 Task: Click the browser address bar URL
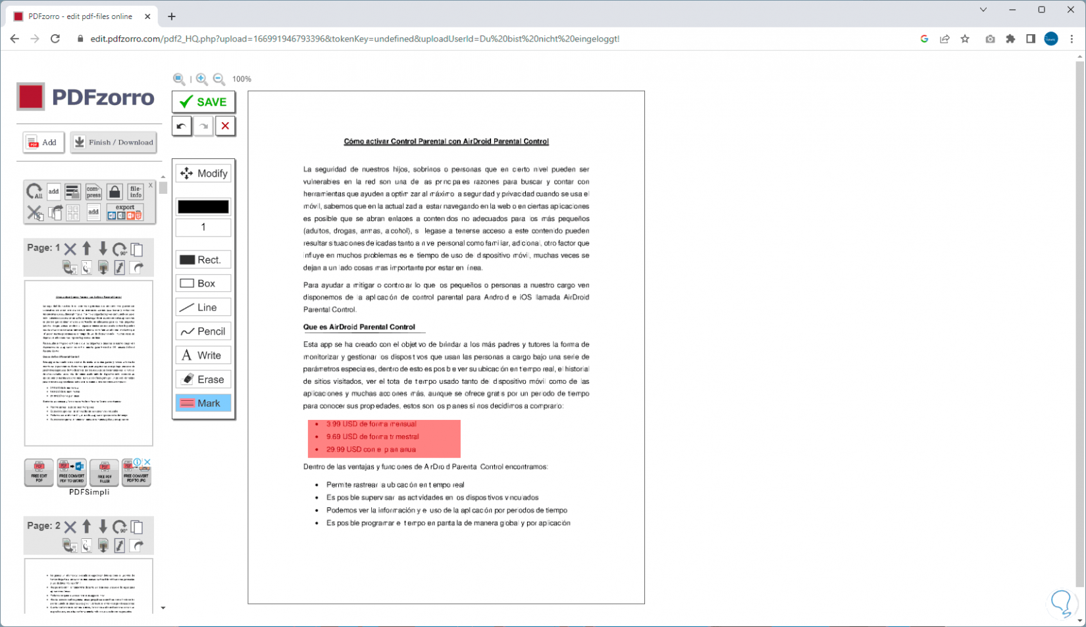(355, 39)
